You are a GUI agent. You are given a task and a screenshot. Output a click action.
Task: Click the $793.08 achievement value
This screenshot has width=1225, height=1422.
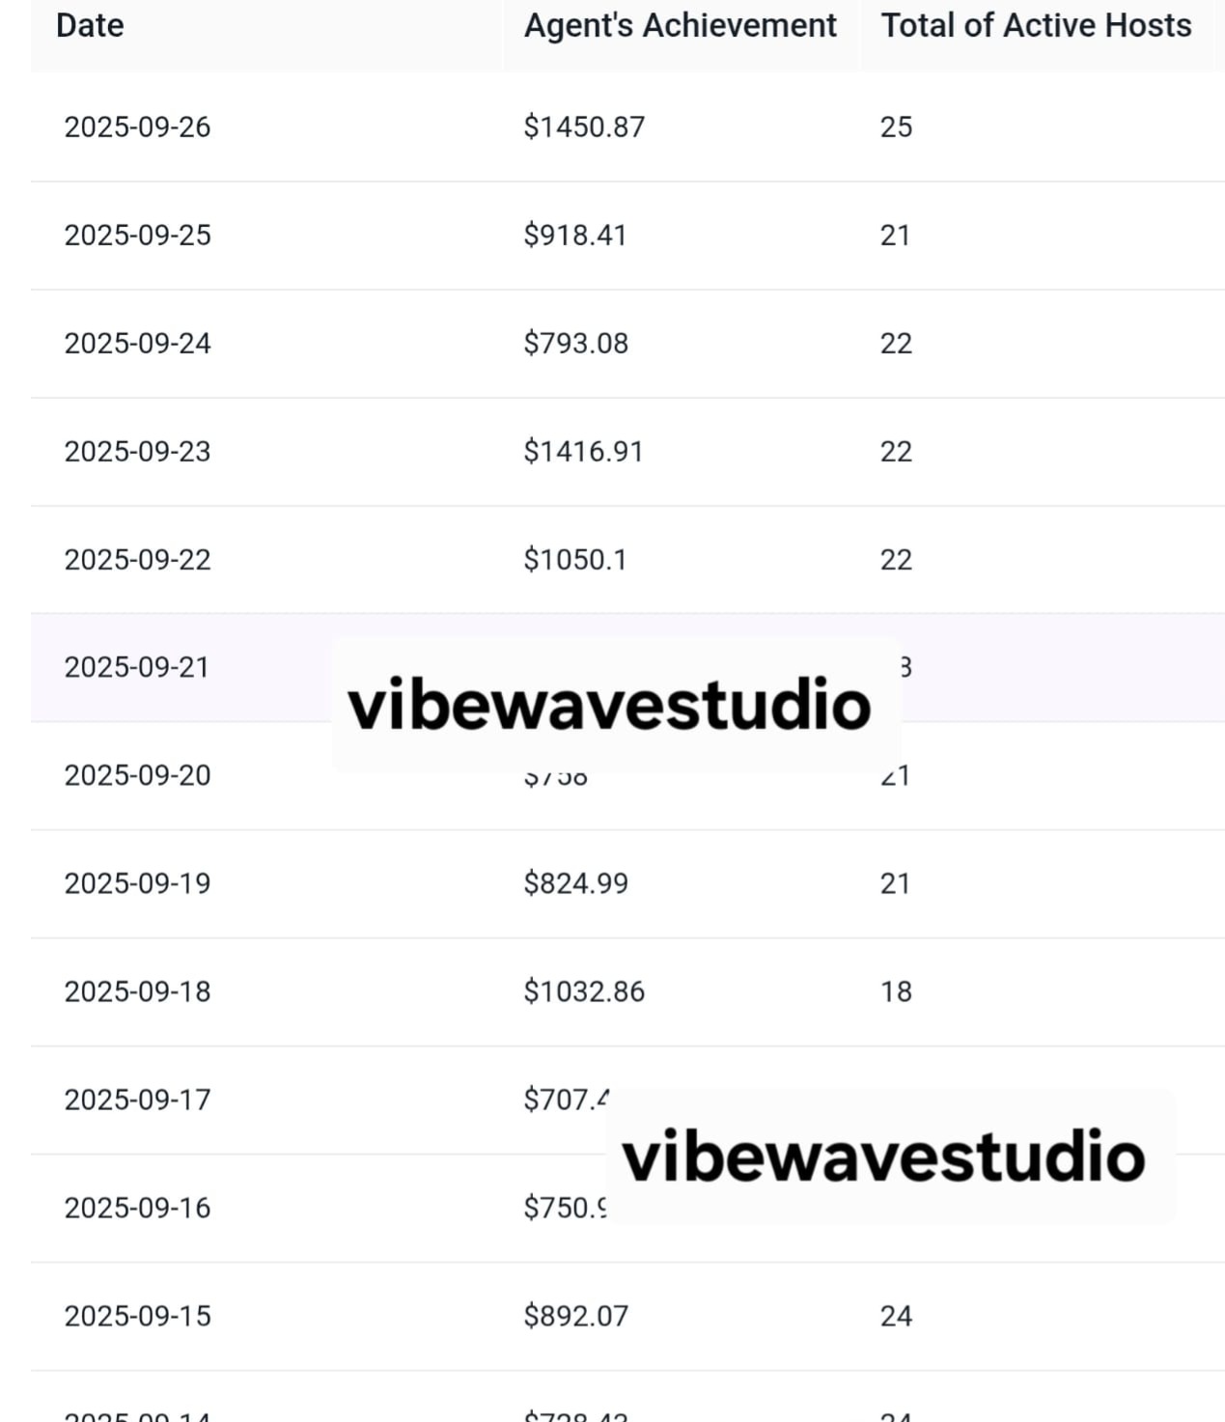[x=576, y=344]
